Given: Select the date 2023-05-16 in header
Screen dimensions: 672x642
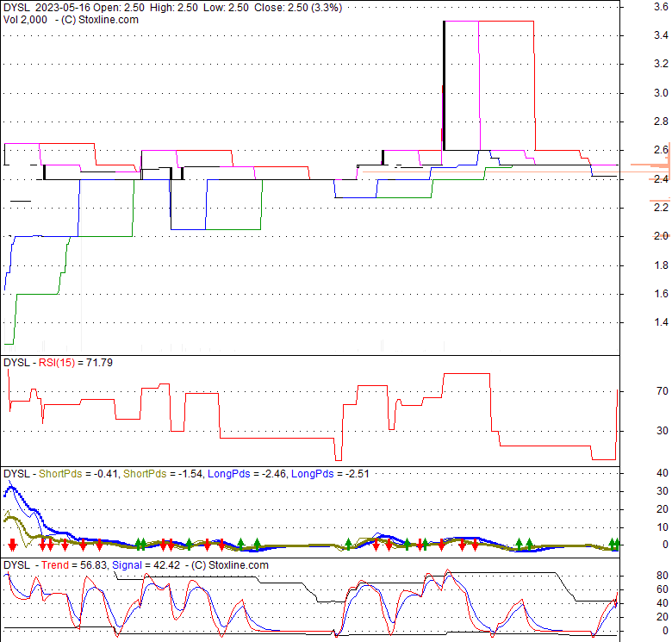Looking at the screenshot, I should [x=63, y=8].
